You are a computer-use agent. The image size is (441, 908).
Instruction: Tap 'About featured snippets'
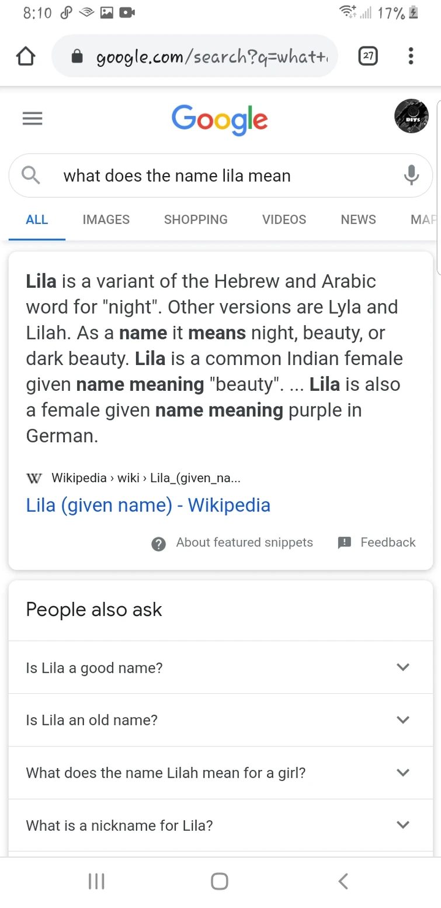pos(244,542)
